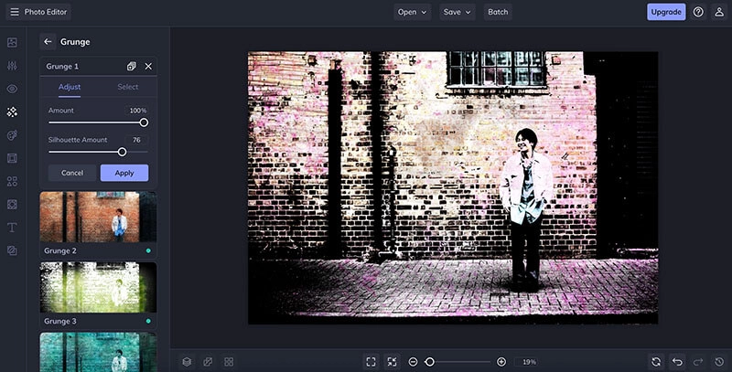
Task: Zoom in with the plus icon
Action: 501,362
